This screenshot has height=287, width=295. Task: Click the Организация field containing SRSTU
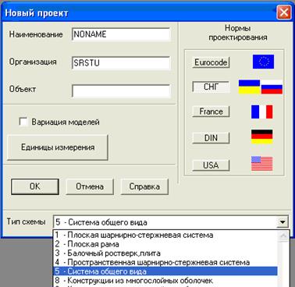[121, 62]
